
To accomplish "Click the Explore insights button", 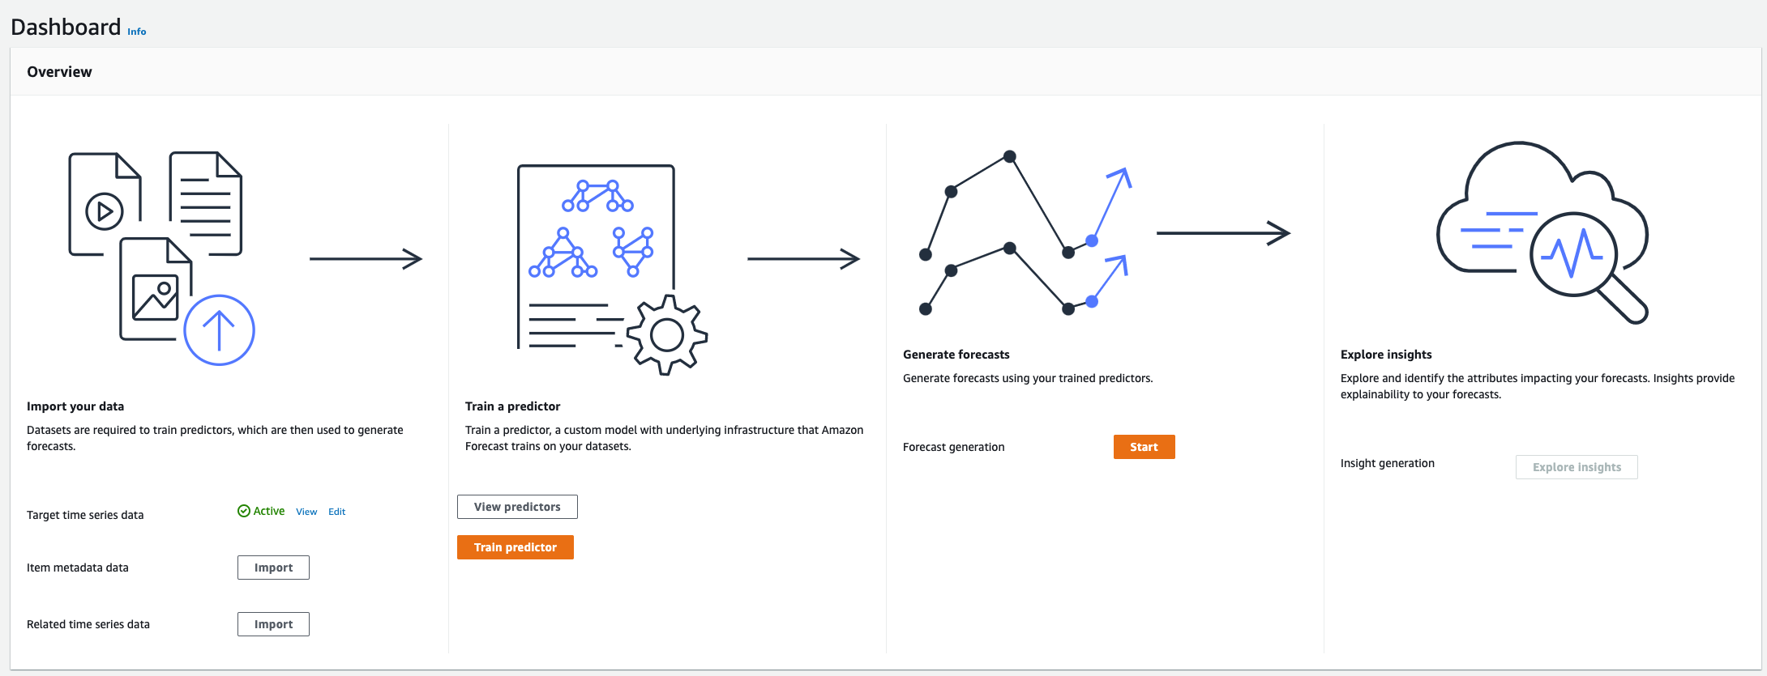I will [1577, 467].
